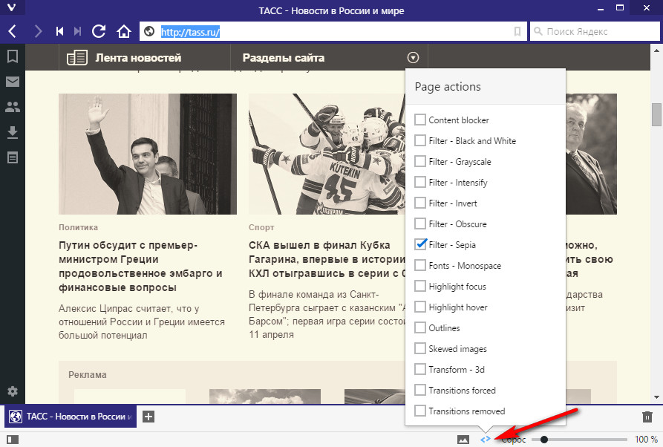The image size is (663, 447).
Task: Open the Notes side panel
Action: [13, 157]
